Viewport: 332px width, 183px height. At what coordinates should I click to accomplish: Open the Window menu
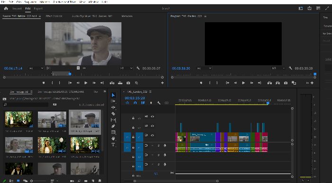pyautogui.click(x=93, y=2)
